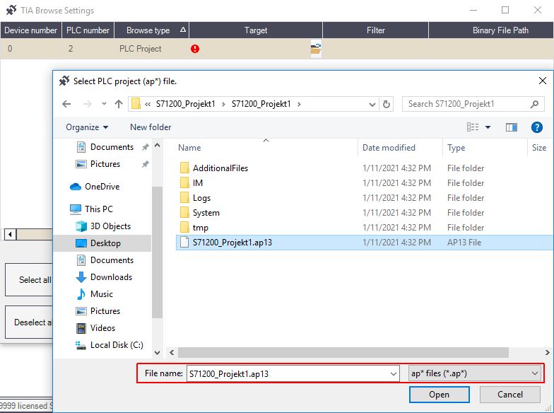Viewport: 554px width, 413px height.
Task: Expand File name history dropdown
Action: point(393,373)
